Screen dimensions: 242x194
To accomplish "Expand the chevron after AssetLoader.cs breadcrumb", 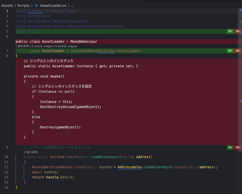I will (x=68, y=6).
